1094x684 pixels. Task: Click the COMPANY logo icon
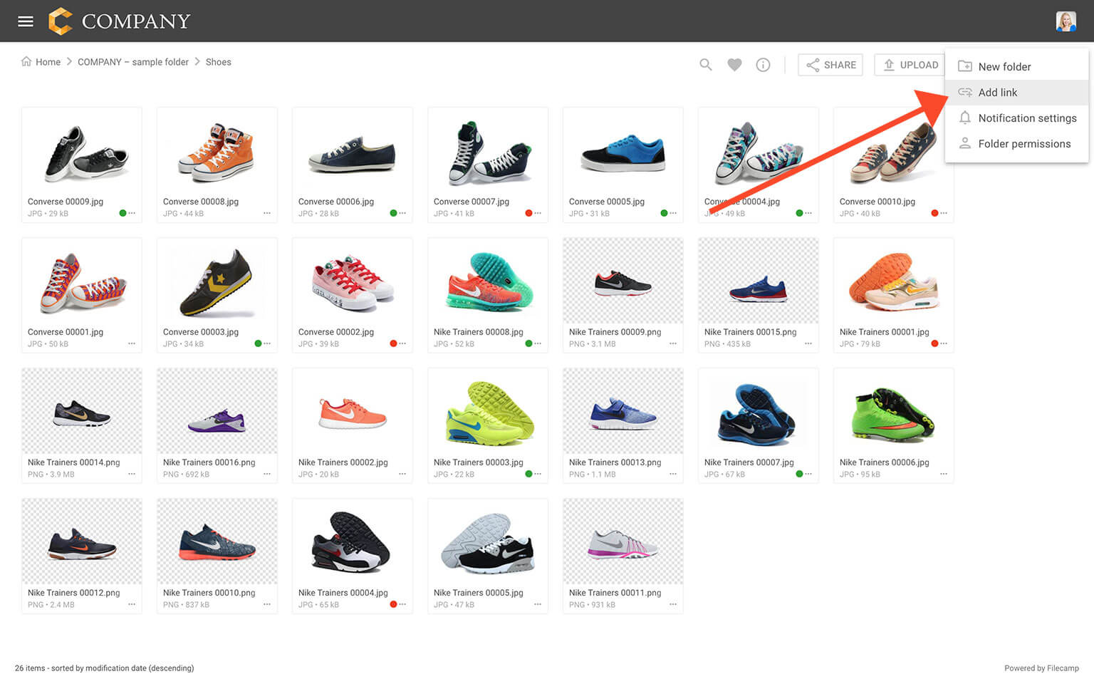(x=60, y=21)
